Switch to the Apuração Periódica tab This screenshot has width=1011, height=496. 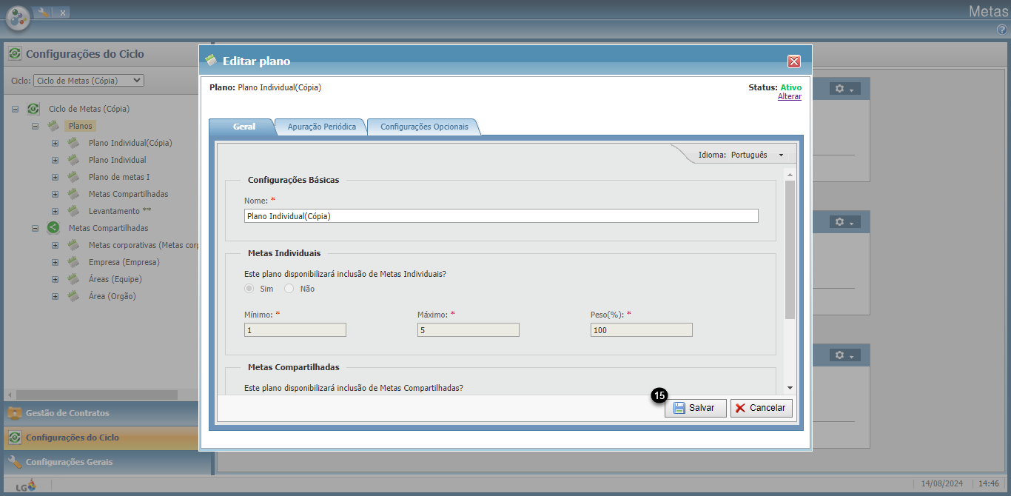(322, 127)
